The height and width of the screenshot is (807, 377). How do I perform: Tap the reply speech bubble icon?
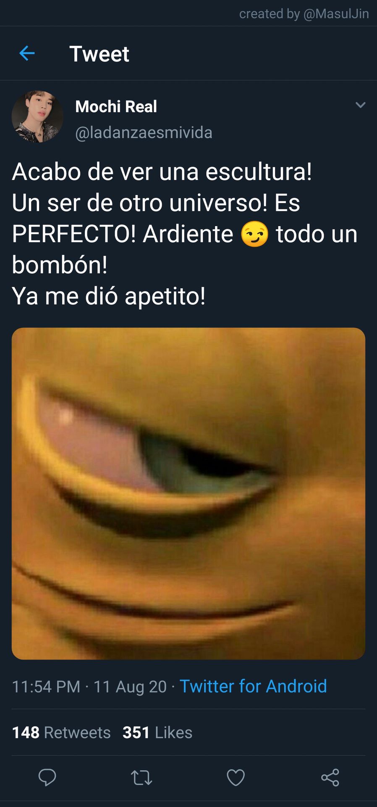[47, 777]
